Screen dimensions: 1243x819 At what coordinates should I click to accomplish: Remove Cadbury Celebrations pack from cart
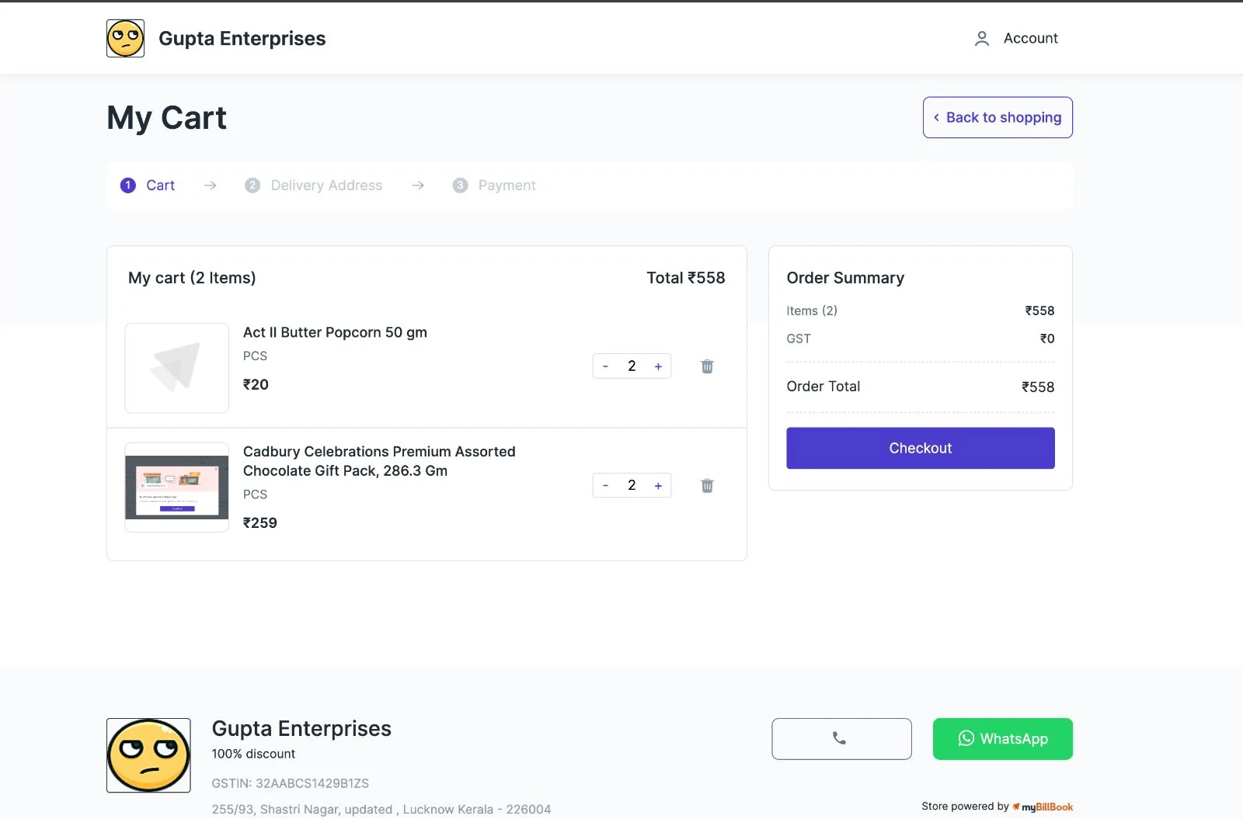pyautogui.click(x=707, y=485)
